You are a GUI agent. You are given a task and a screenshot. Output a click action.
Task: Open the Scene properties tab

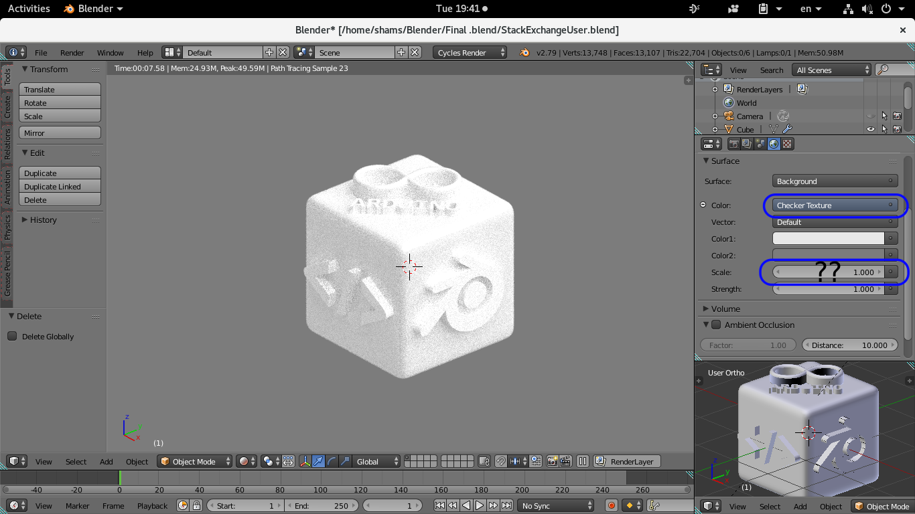point(760,144)
